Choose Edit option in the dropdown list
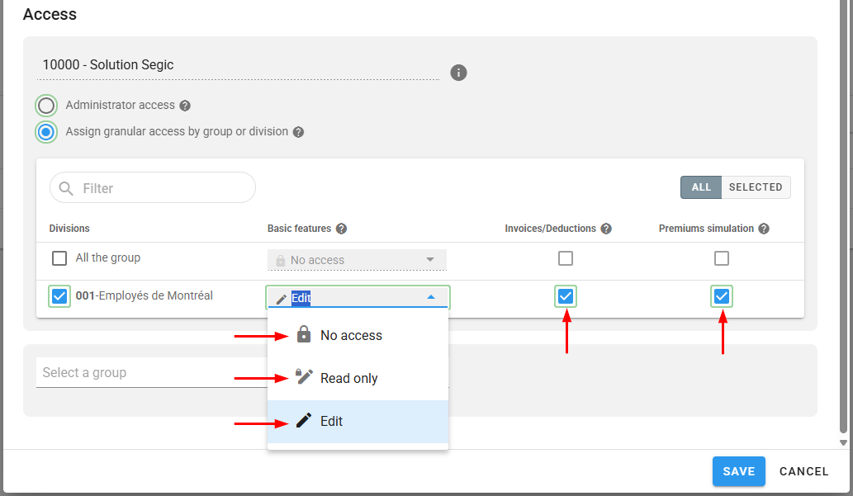This screenshot has width=853, height=496. (x=331, y=421)
